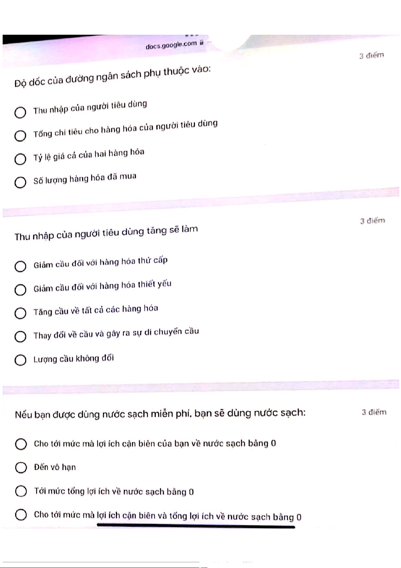Choose 'Tổng chi tiêu cho hàng hóa' radio button
This screenshot has width=401, height=568.
tap(20, 136)
